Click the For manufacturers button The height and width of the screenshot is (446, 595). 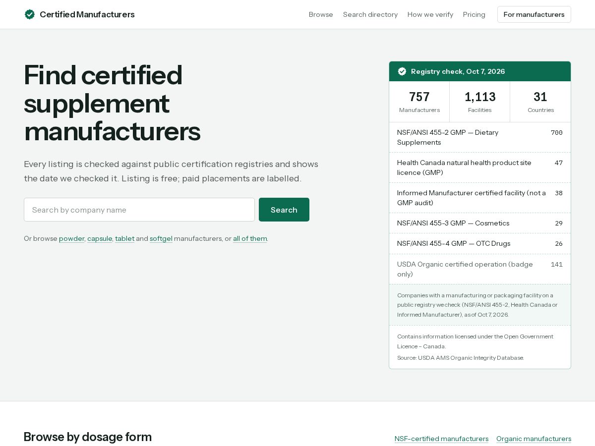[x=534, y=14]
